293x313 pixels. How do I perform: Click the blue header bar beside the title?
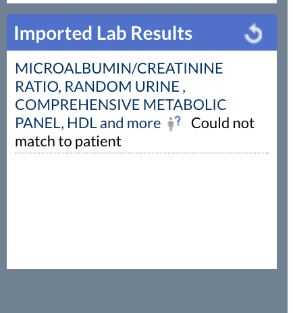(217, 33)
